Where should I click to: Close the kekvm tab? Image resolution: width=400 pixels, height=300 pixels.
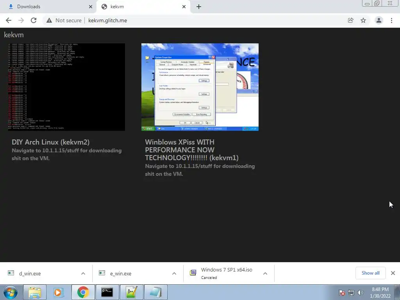pos(184,7)
